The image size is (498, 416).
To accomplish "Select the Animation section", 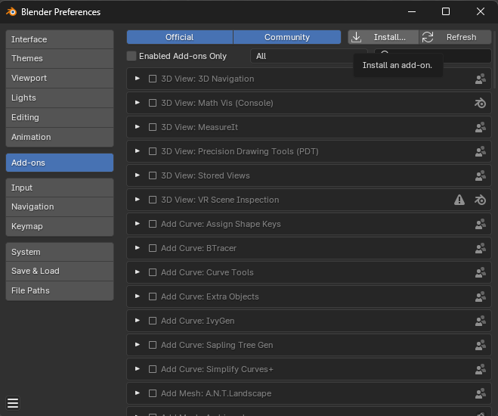I will point(60,138).
